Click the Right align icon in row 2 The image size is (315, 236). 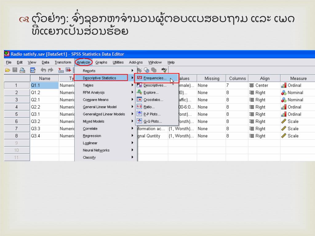[x=252, y=92]
